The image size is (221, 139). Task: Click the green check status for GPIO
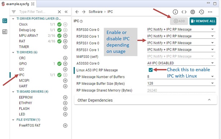point(59,64)
